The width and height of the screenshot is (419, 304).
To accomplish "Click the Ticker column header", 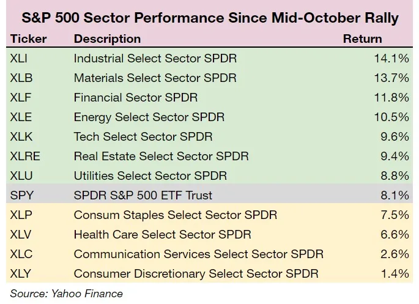I will click(x=28, y=39).
